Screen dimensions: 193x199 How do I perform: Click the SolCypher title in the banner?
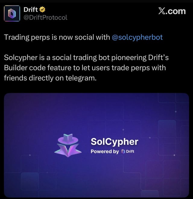pos(115,142)
